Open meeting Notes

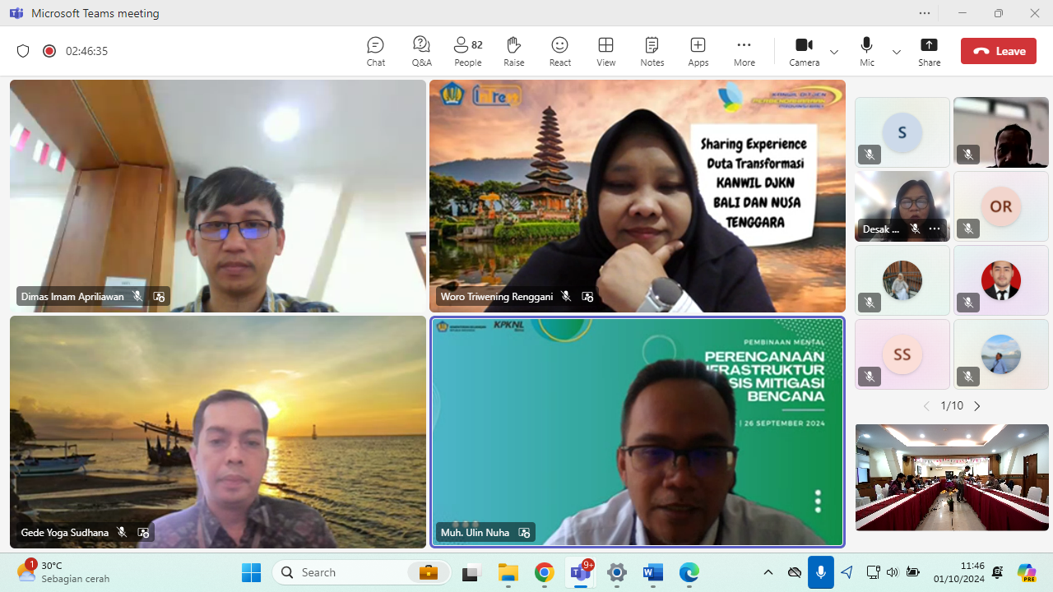pos(652,51)
